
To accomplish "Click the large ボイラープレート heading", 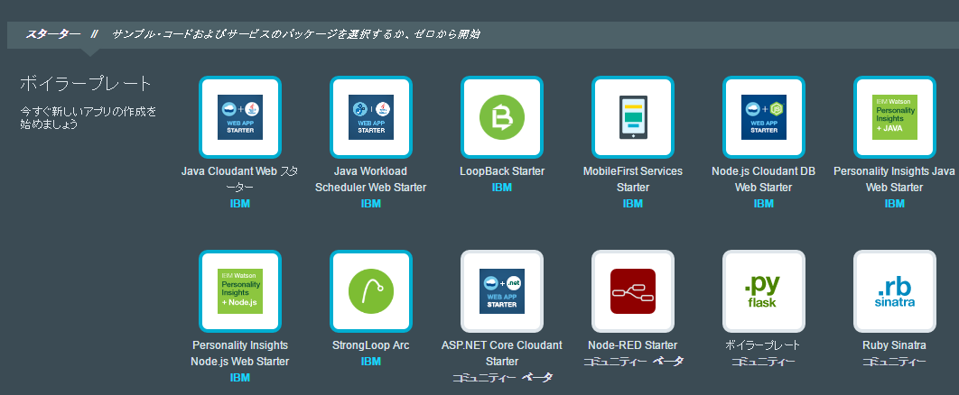I will click(85, 84).
